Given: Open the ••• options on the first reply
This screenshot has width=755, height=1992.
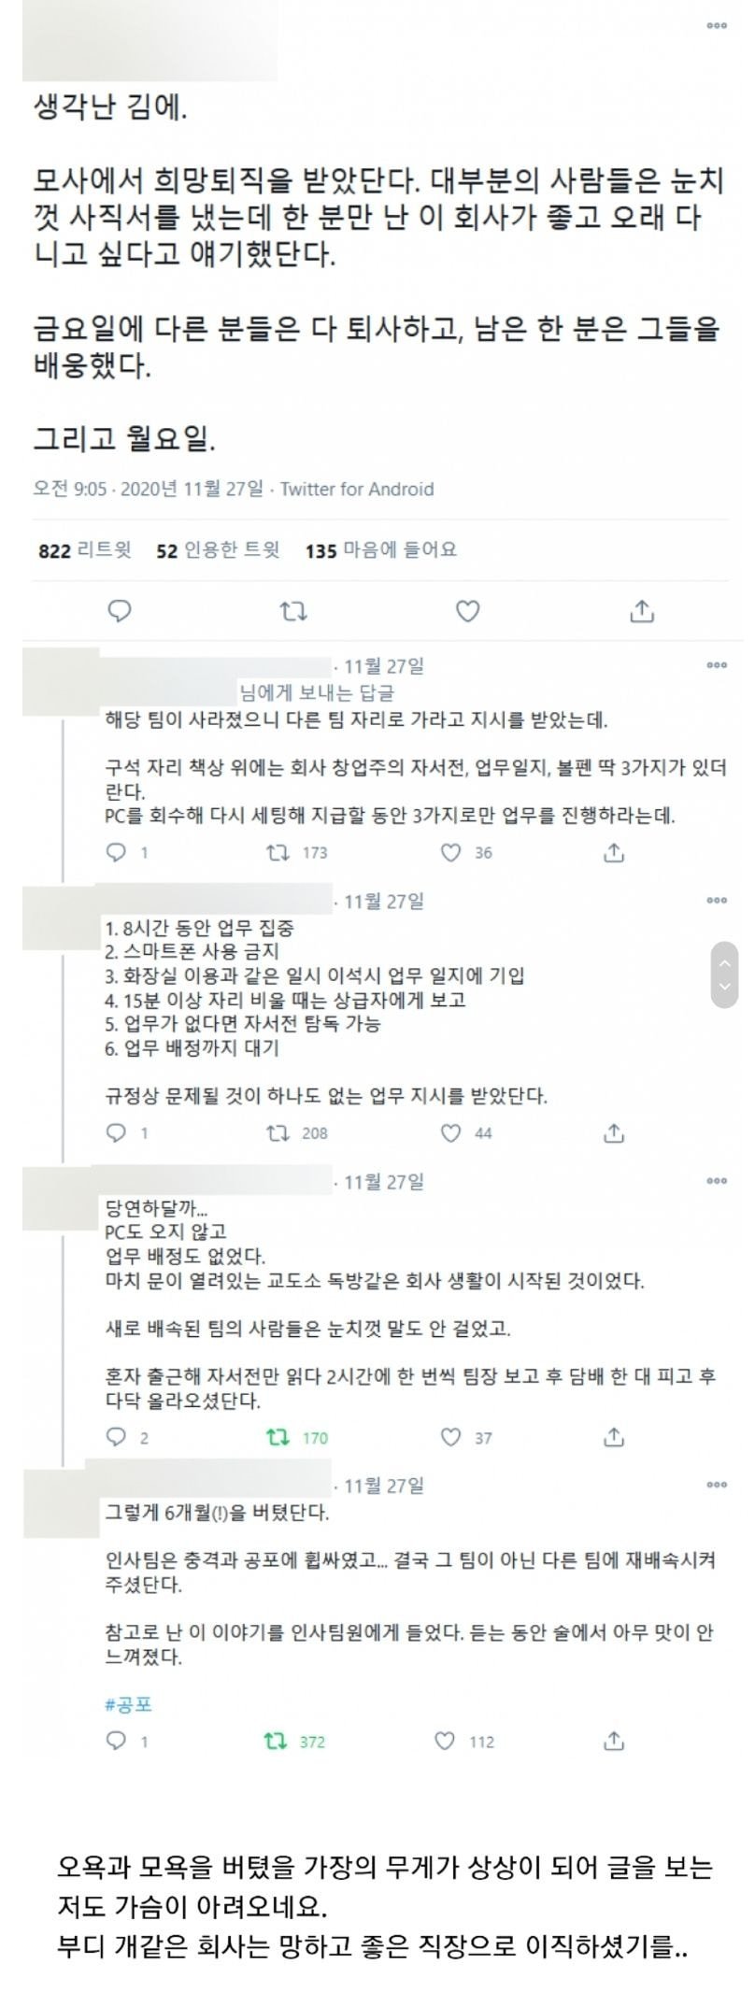Looking at the screenshot, I should [x=718, y=663].
